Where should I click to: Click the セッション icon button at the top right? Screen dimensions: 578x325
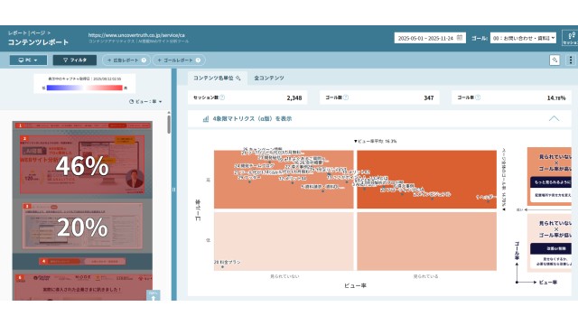(570, 38)
